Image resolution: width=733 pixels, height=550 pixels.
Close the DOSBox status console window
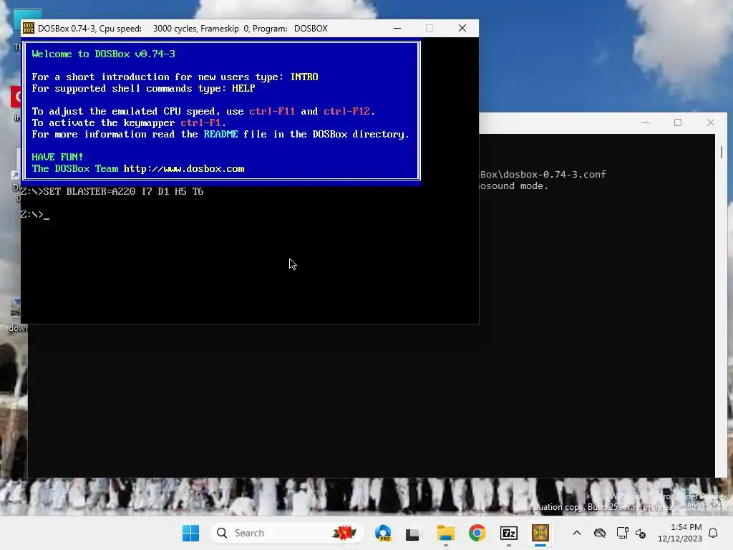click(711, 122)
